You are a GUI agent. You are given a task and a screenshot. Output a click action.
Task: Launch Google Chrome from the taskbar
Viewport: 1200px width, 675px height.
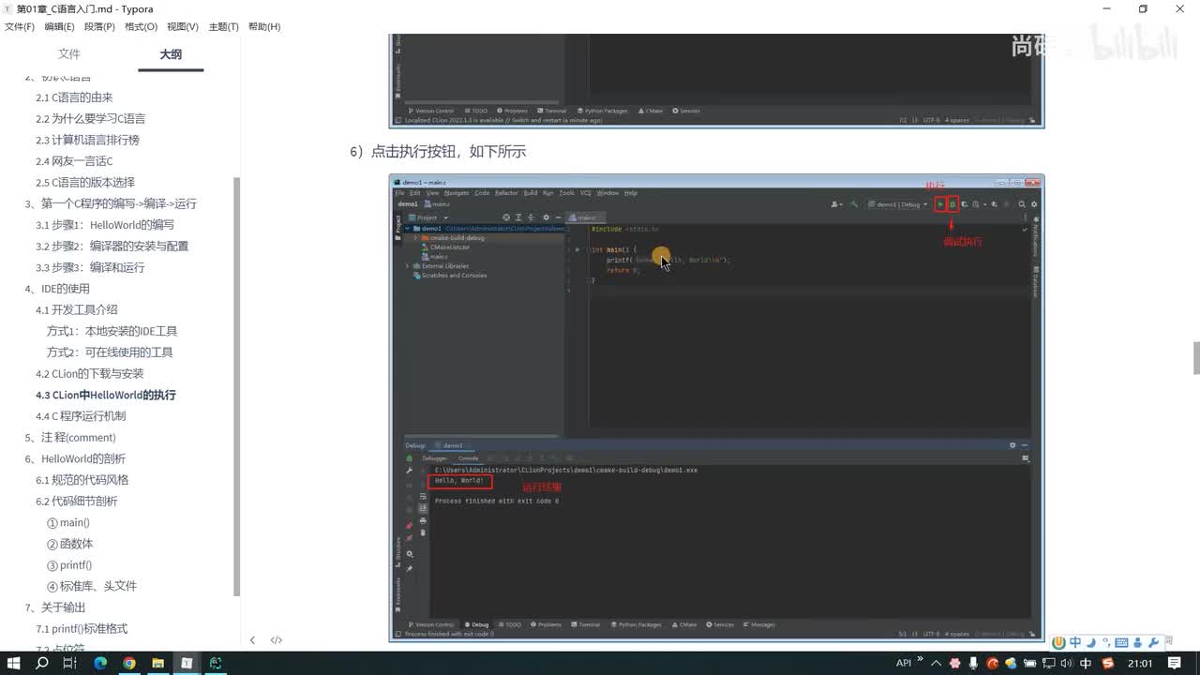129,663
